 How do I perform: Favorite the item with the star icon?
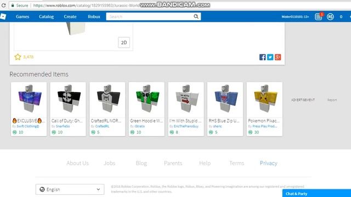point(18,57)
